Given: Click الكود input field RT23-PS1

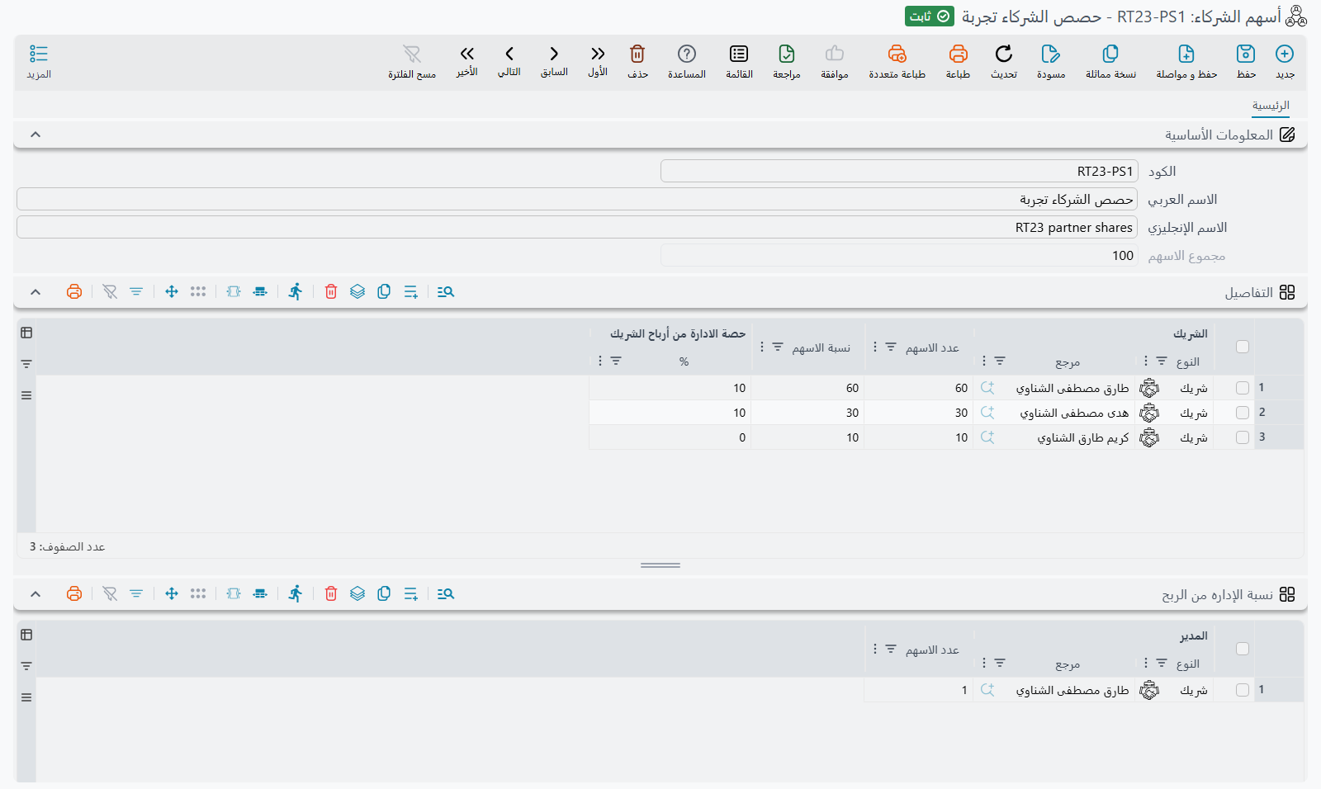Looking at the screenshot, I should pos(899,171).
